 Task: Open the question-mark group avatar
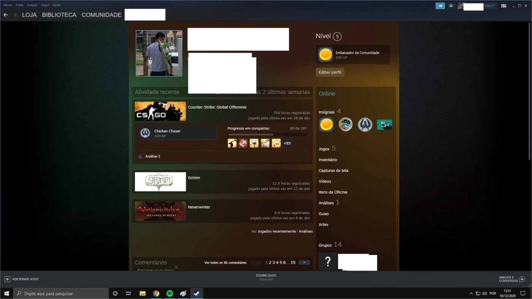(328, 261)
